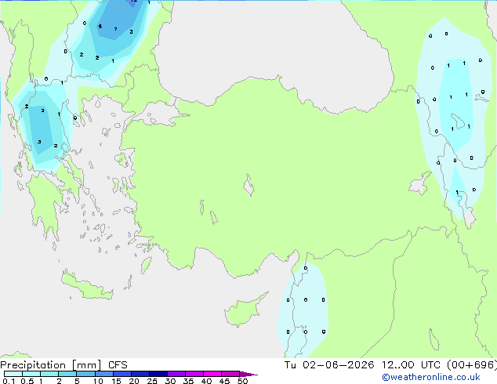Select the Precipitation [mm] CFS title
The height and width of the screenshot is (384, 497).
[x=63, y=365]
